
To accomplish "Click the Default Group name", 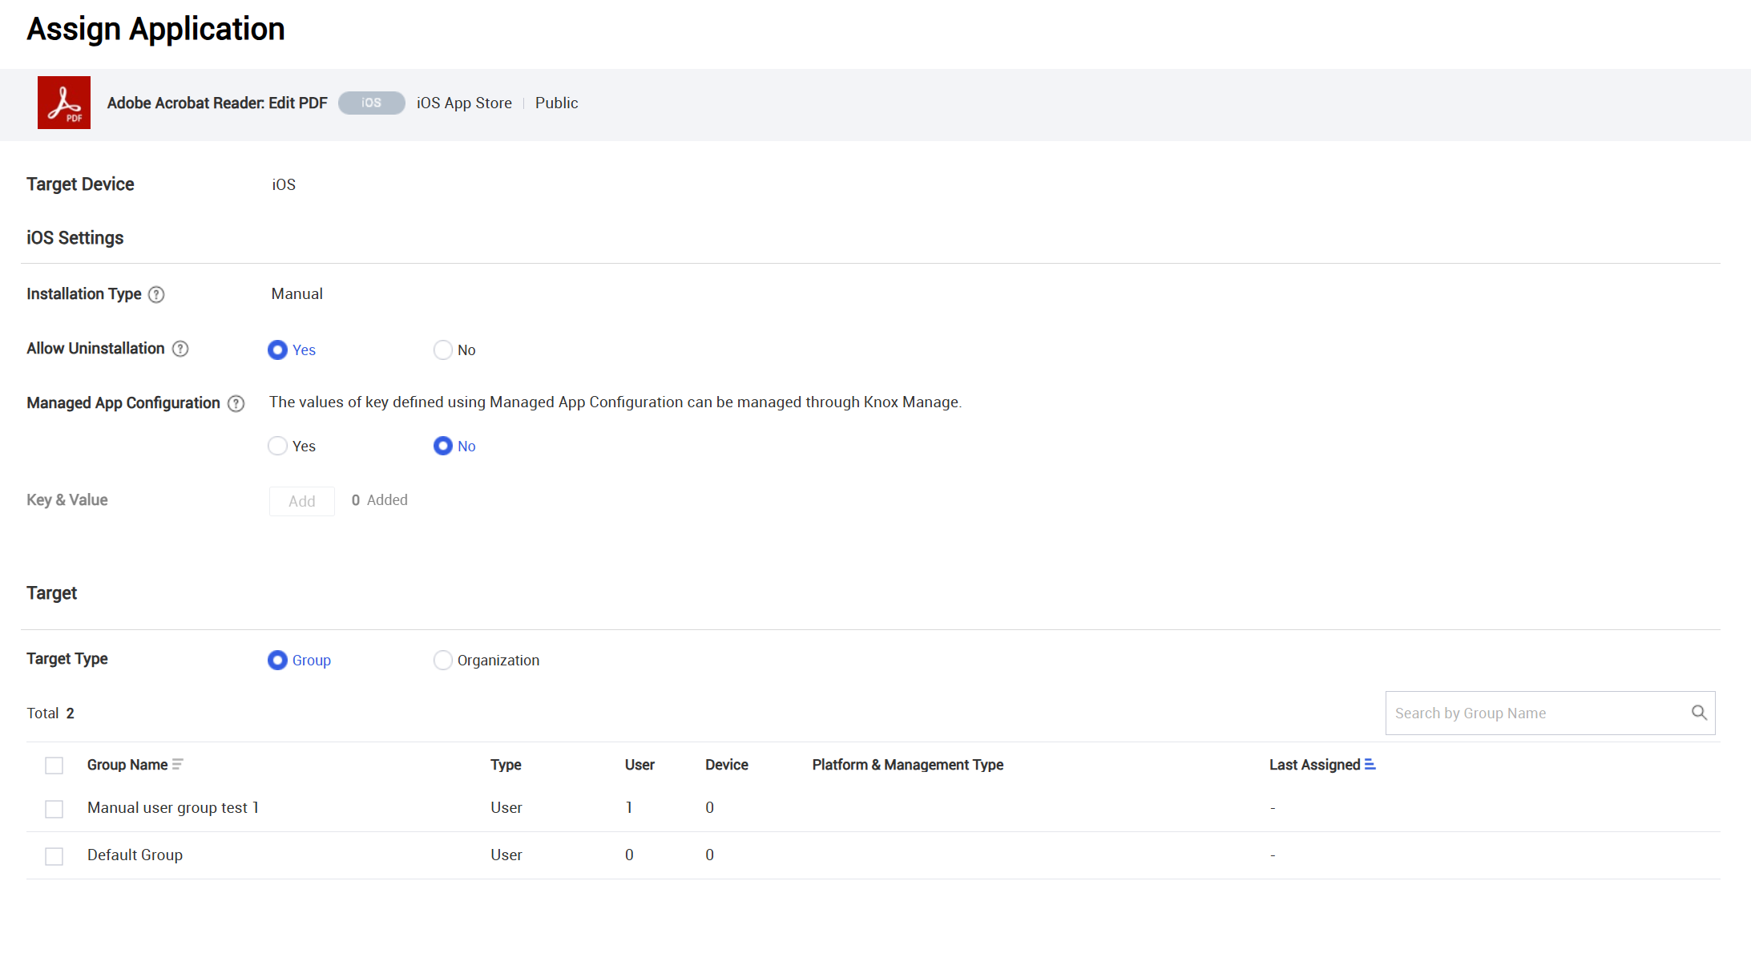I will pos(135,855).
